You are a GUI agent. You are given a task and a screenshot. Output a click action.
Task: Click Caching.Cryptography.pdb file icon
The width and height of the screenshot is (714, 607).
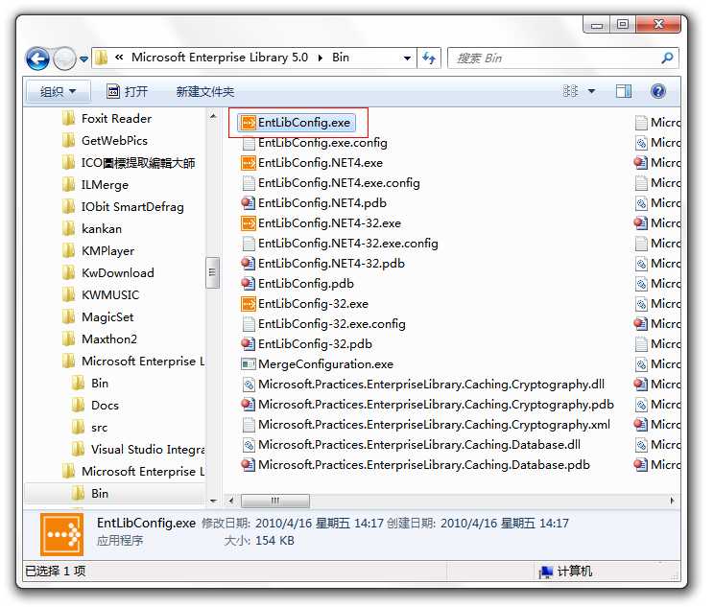[249, 405]
